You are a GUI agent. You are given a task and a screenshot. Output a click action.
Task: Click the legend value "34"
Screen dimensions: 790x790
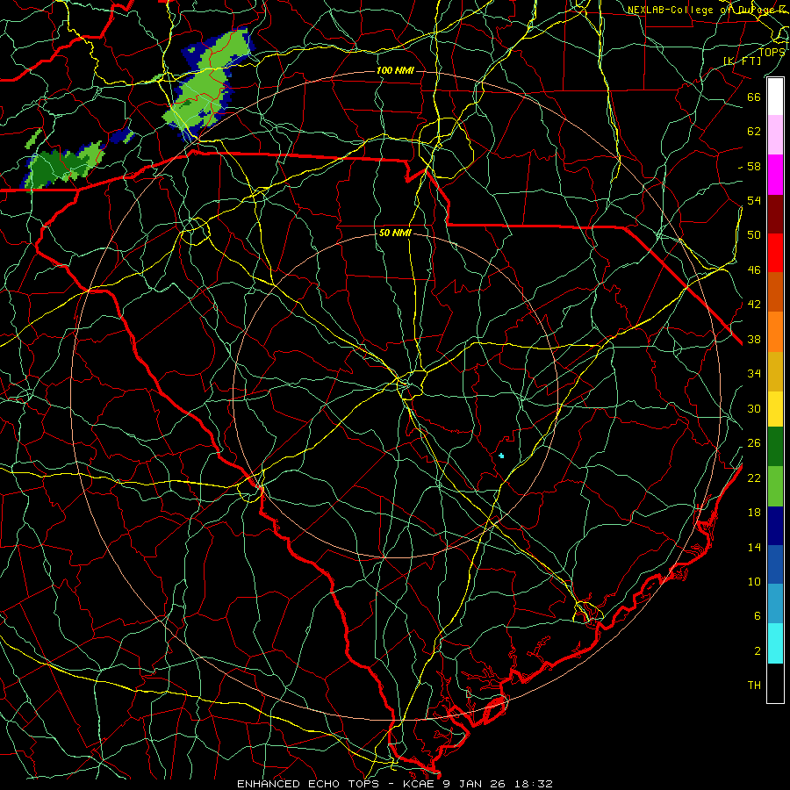click(754, 374)
